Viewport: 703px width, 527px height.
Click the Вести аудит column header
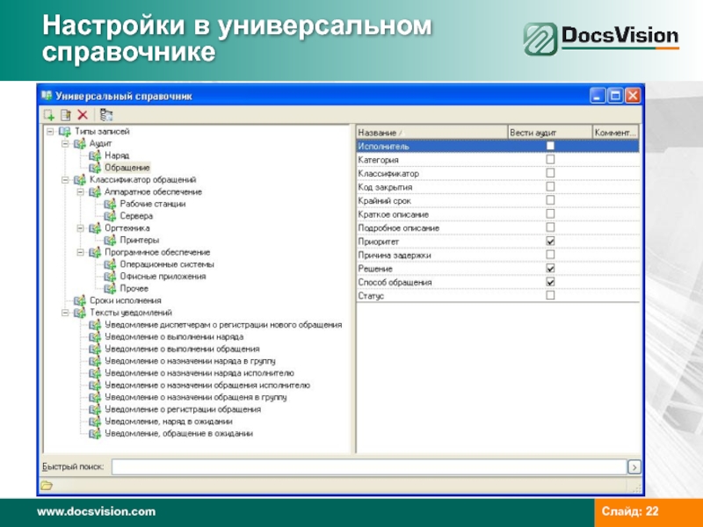[548, 132]
